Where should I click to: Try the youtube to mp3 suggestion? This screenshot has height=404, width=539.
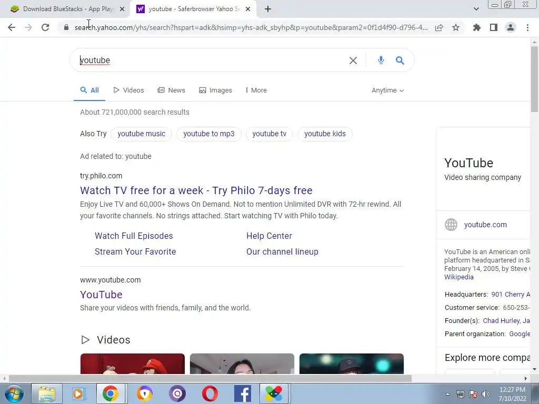coord(208,134)
